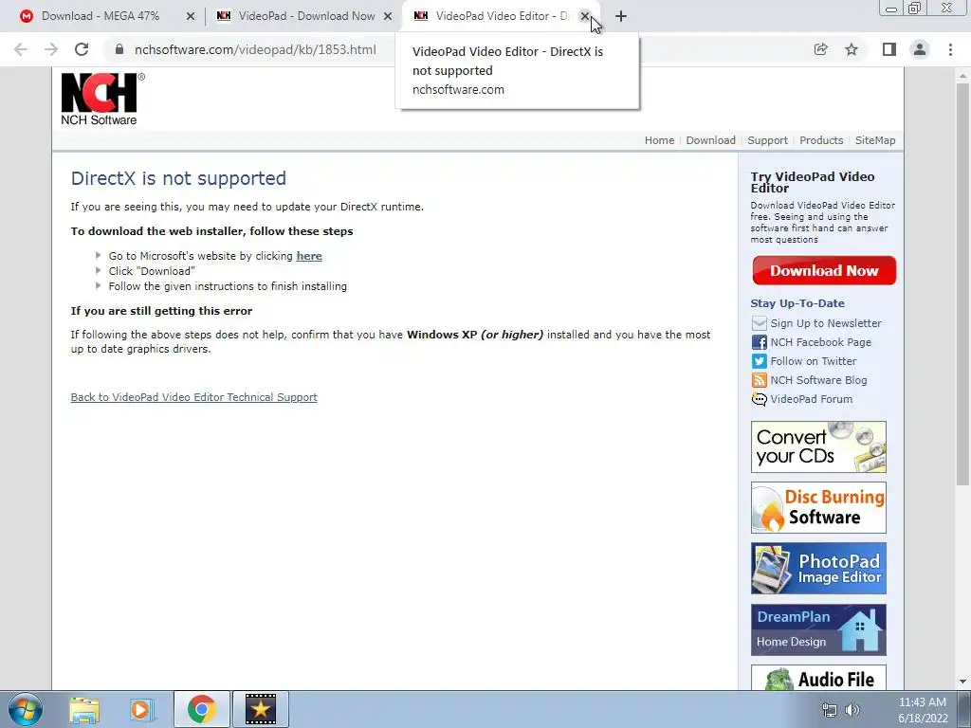Open the Audio File banner
The image size is (971, 728).
point(818,677)
